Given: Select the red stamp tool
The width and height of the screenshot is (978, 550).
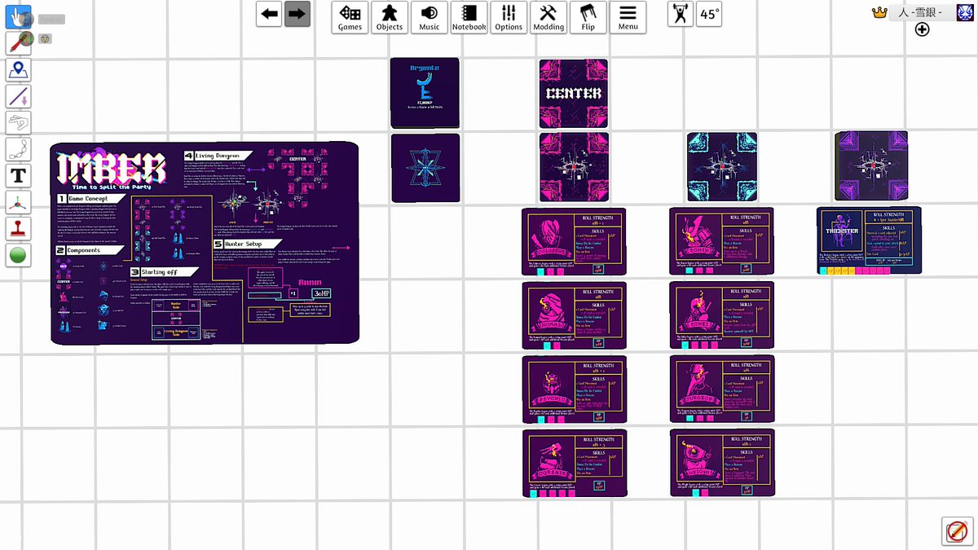Looking at the screenshot, I should coord(19,228).
